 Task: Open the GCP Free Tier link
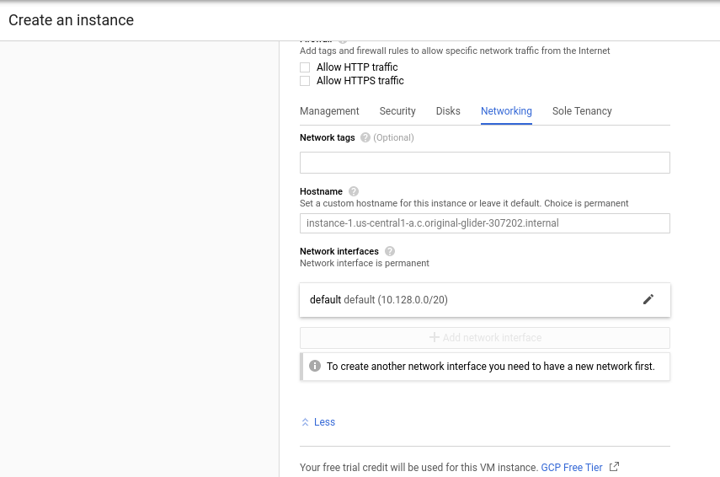pyautogui.click(x=572, y=467)
